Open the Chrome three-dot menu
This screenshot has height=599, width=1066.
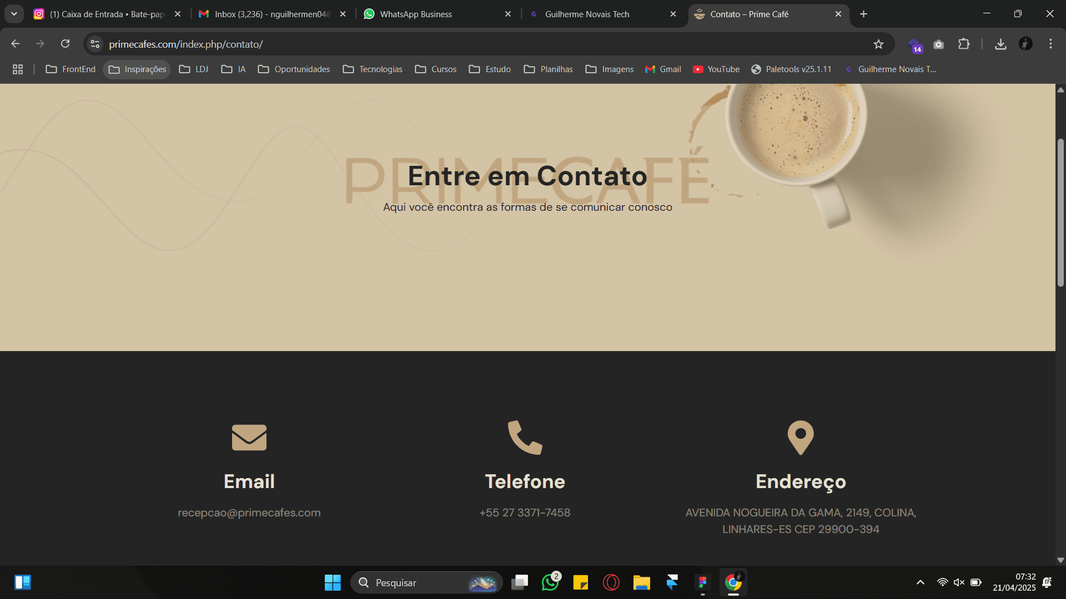(x=1050, y=44)
